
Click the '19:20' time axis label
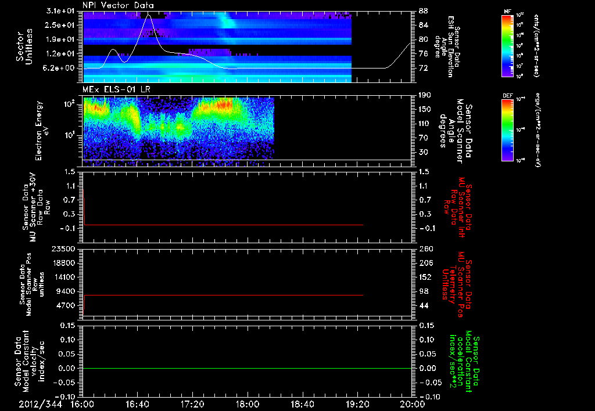click(x=357, y=404)
